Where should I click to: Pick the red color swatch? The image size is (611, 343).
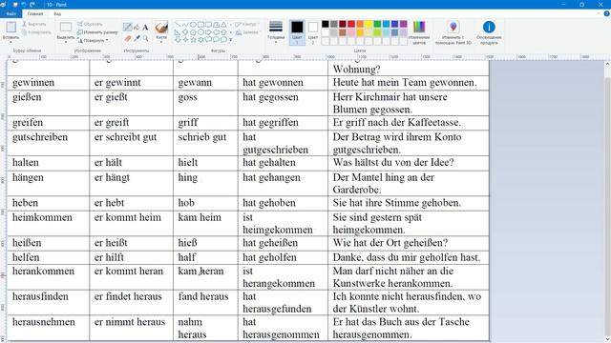click(351, 24)
